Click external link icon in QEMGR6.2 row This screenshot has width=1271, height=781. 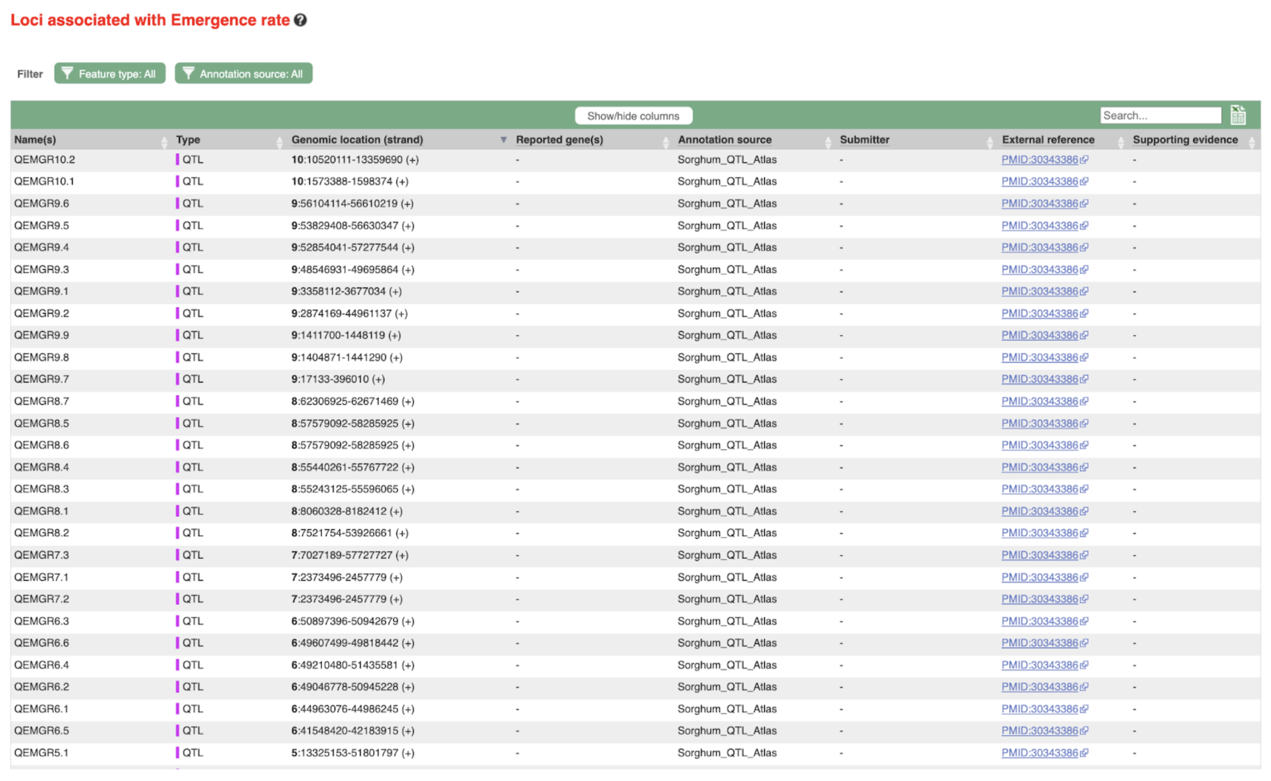click(x=1083, y=687)
